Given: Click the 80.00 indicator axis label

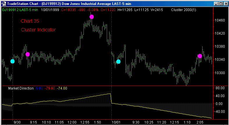Looking at the screenshot, I should [x=220, y=88].
